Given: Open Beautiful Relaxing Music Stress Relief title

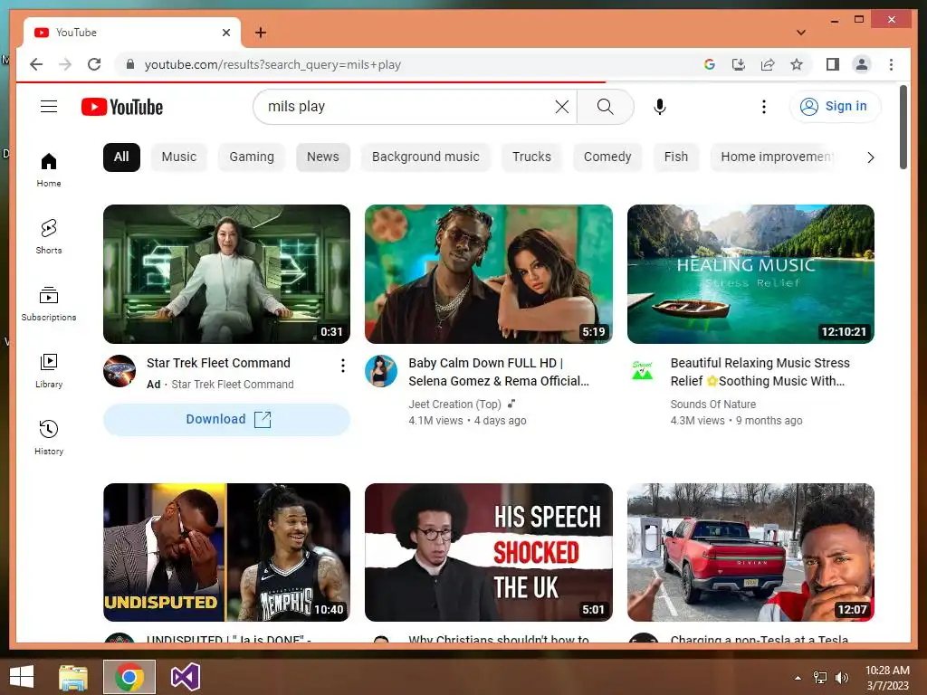Looking at the screenshot, I should [760, 372].
